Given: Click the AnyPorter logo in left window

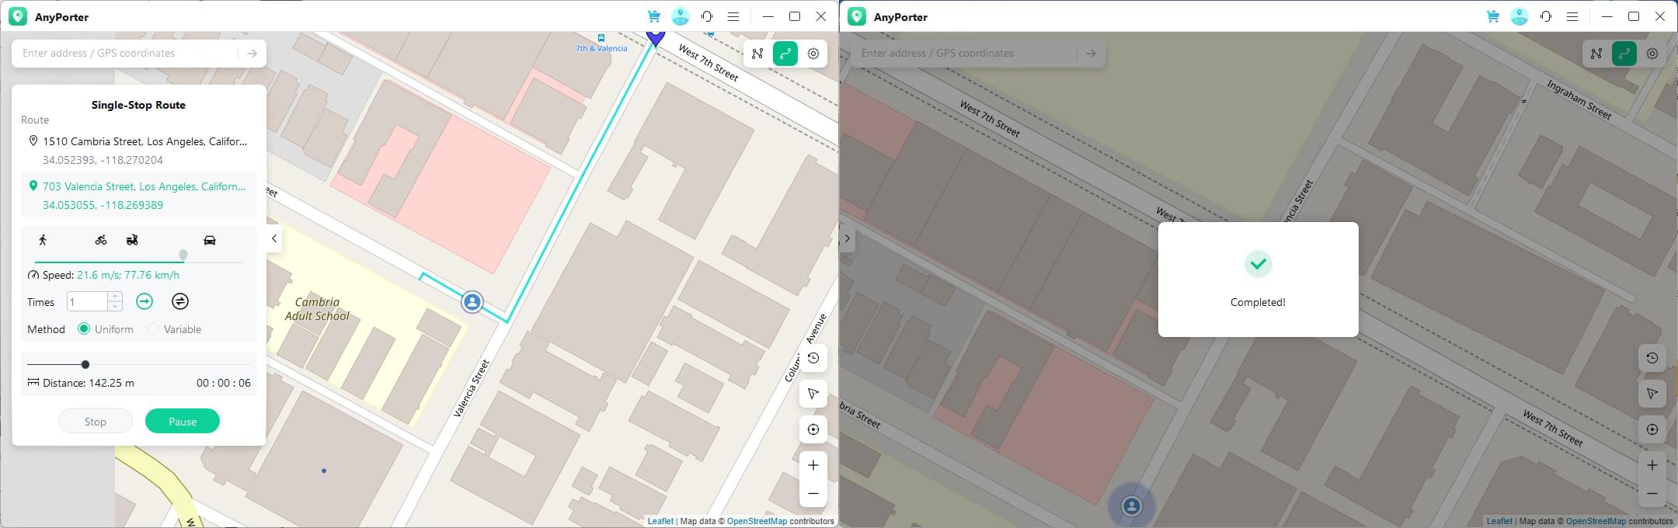Looking at the screenshot, I should click(x=18, y=16).
